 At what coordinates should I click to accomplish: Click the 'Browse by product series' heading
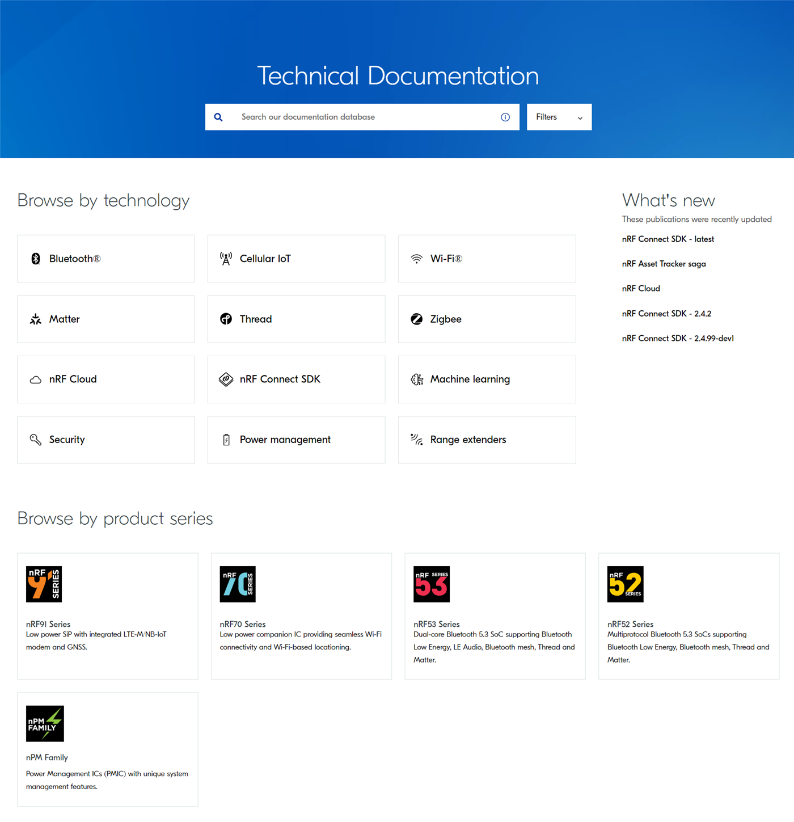point(115,519)
